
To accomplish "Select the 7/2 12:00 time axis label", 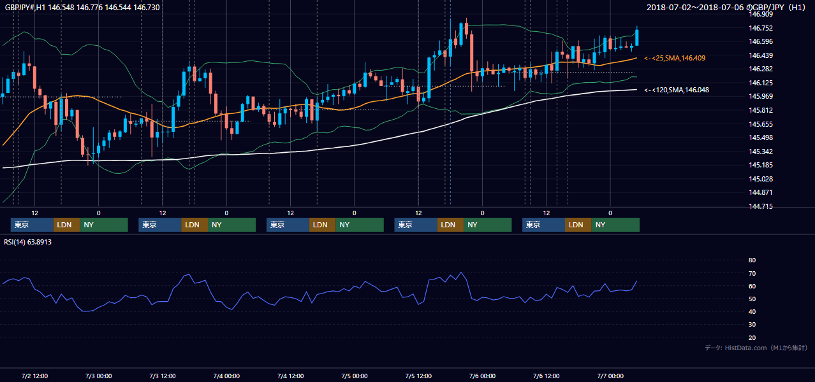I will point(34,376).
